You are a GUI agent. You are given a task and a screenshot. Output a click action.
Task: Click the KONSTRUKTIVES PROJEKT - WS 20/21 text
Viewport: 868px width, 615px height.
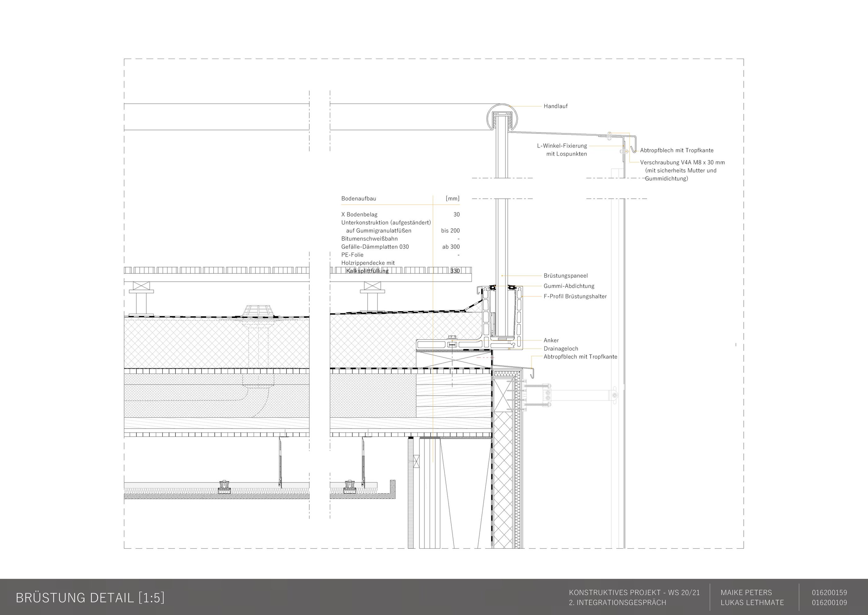pos(634,593)
